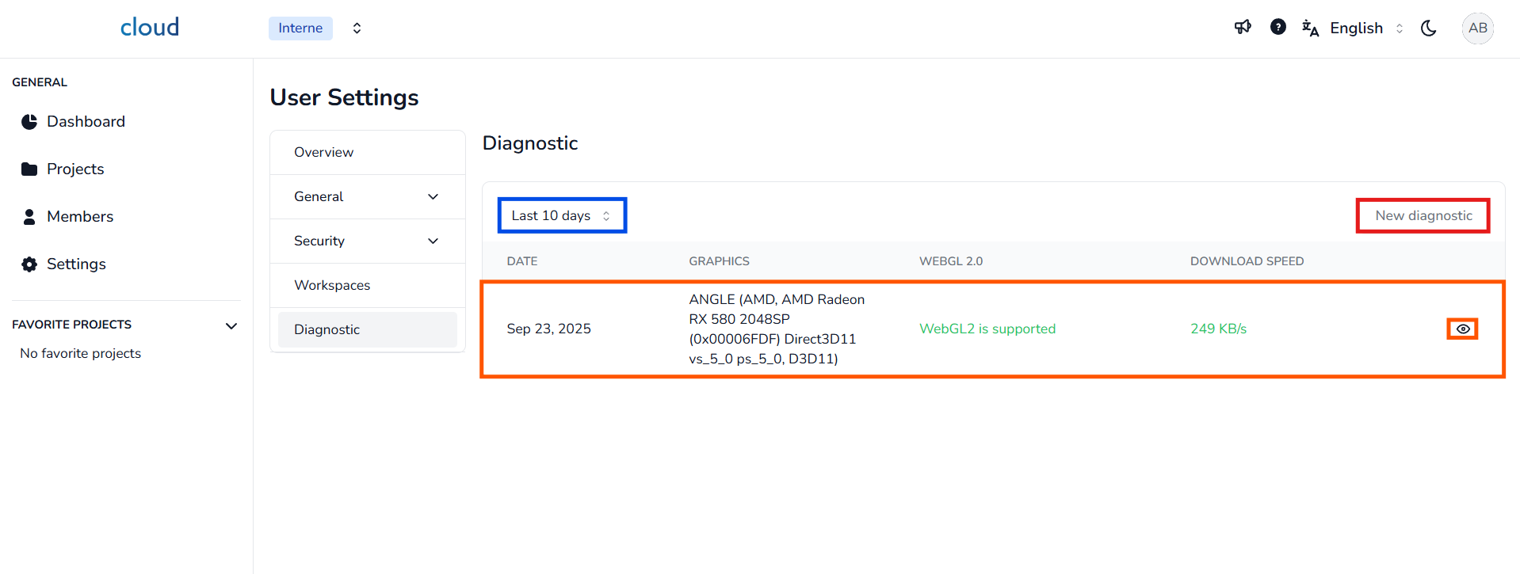The width and height of the screenshot is (1520, 574).
Task: Click the announcements megaphone icon
Action: click(x=1243, y=28)
